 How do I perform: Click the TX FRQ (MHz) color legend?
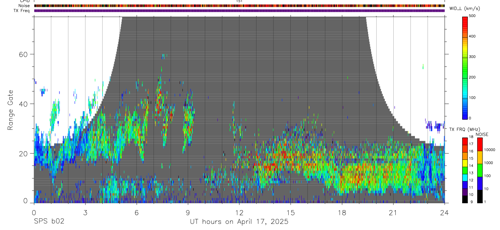coord(465,170)
